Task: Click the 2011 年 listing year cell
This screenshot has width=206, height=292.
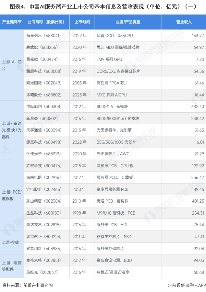Action: click(x=82, y=237)
